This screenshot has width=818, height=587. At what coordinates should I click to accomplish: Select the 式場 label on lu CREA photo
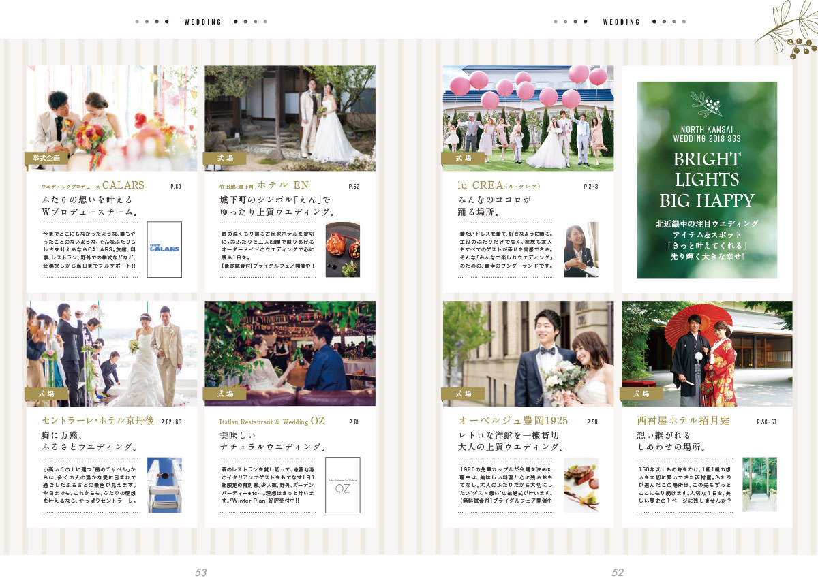pos(464,159)
